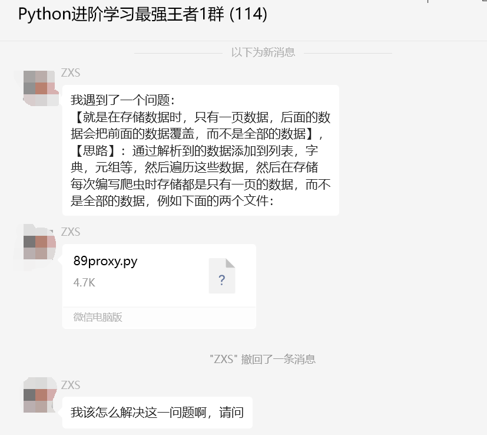Click the line 【就是在存储数据时 in the message
487x435 pixels.
(x=201, y=117)
